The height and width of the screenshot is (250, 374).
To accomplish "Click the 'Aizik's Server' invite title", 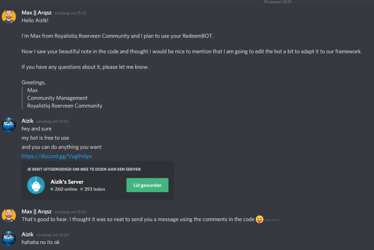I will [67, 182].
